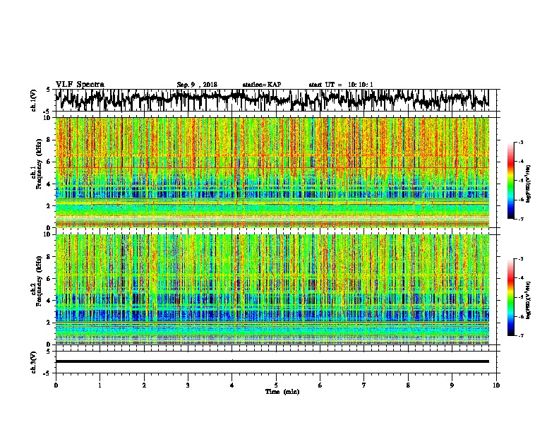Click the ch.2 color bar log(PSD) unit label

[x=528, y=300]
